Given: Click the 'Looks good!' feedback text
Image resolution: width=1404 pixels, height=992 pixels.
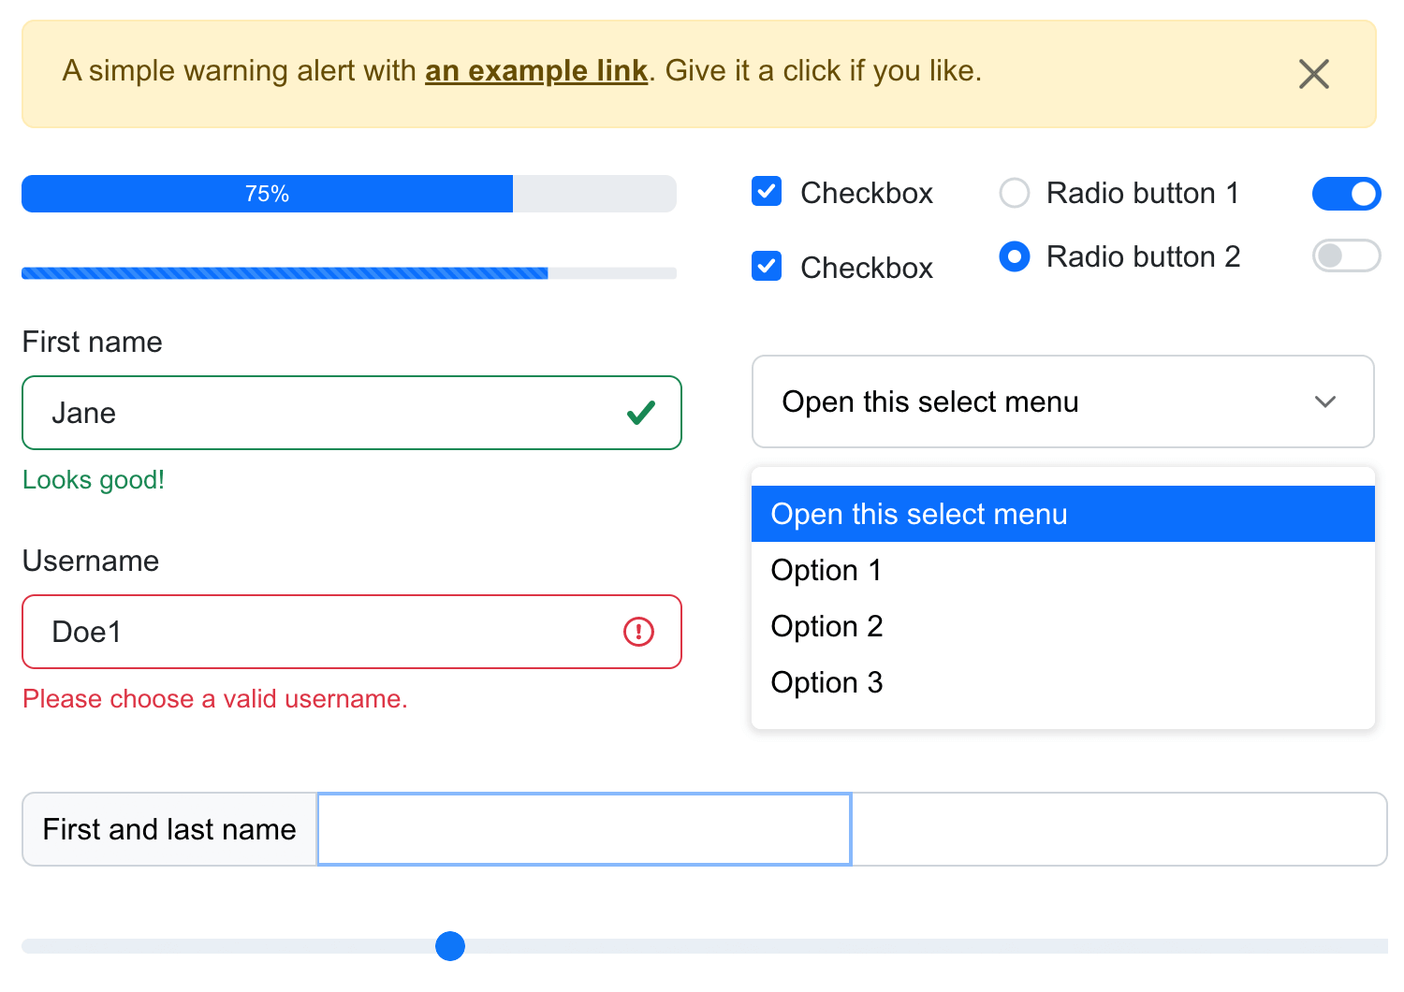Looking at the screenshot, I should coord(94,480).
